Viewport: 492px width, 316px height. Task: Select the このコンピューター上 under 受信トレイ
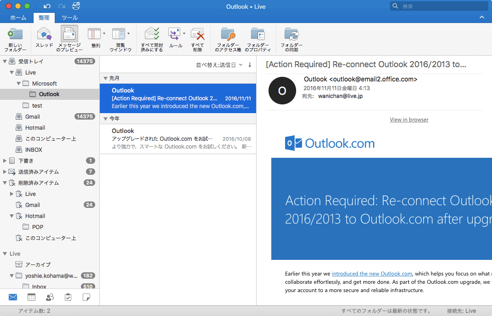click(x=50, y=139)
